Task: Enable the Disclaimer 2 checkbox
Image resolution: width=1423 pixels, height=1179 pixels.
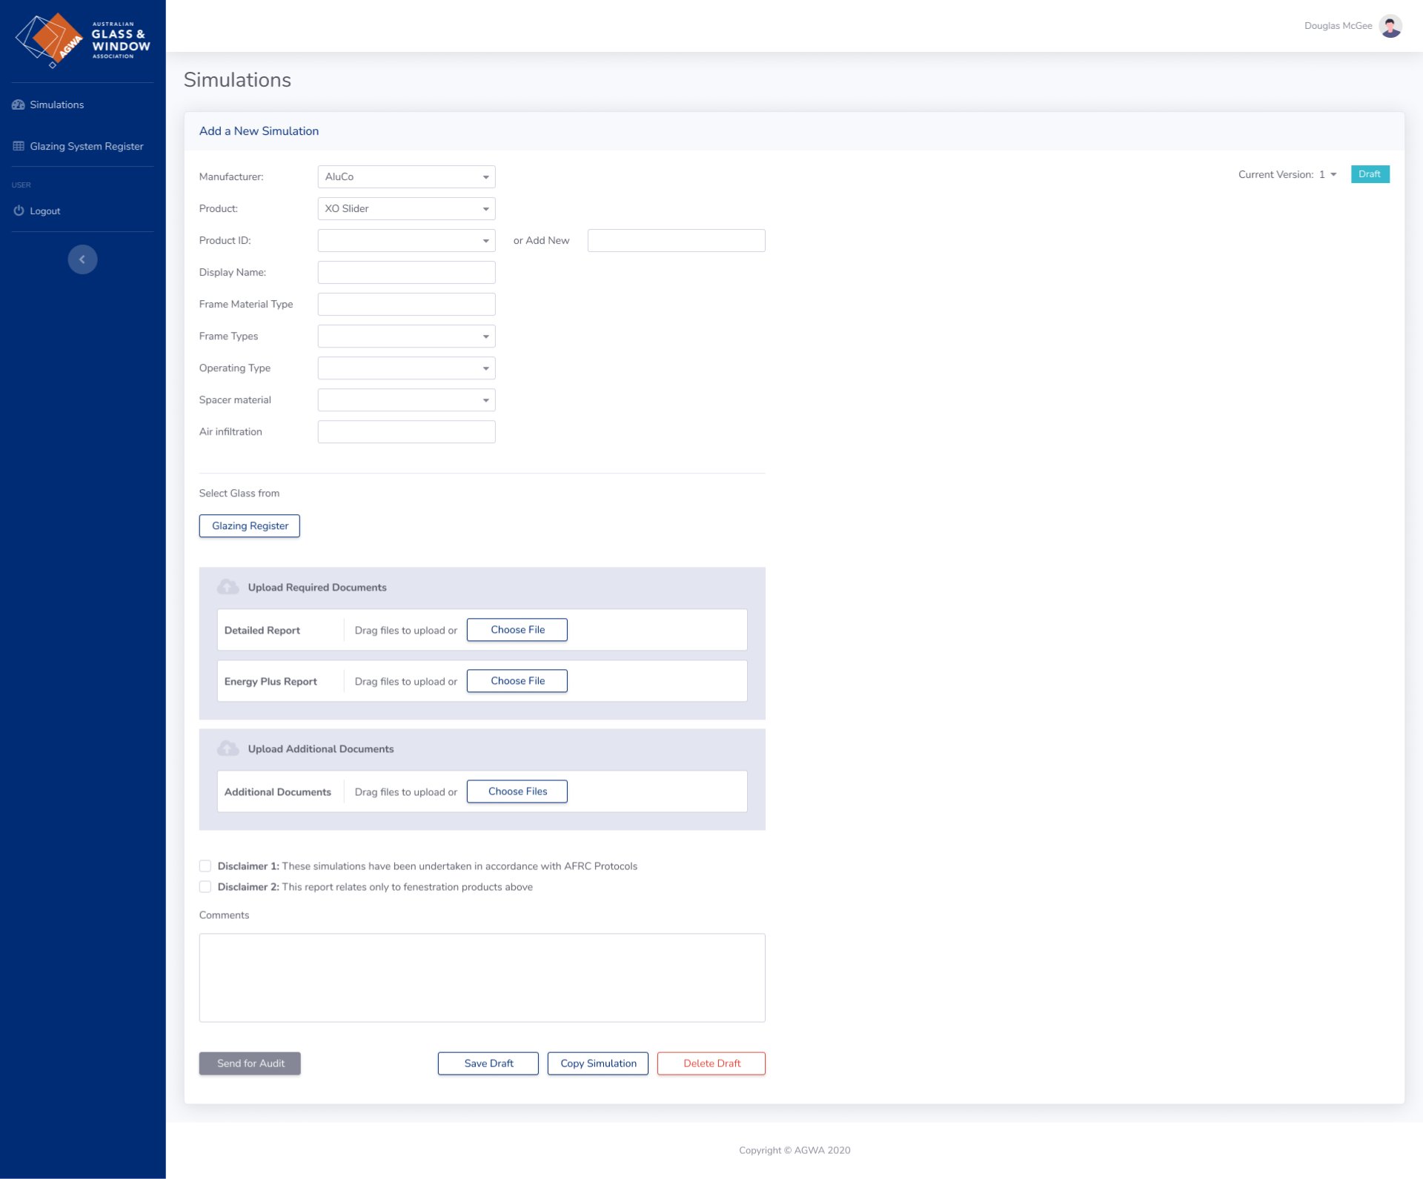Action: tap(205, 887)
